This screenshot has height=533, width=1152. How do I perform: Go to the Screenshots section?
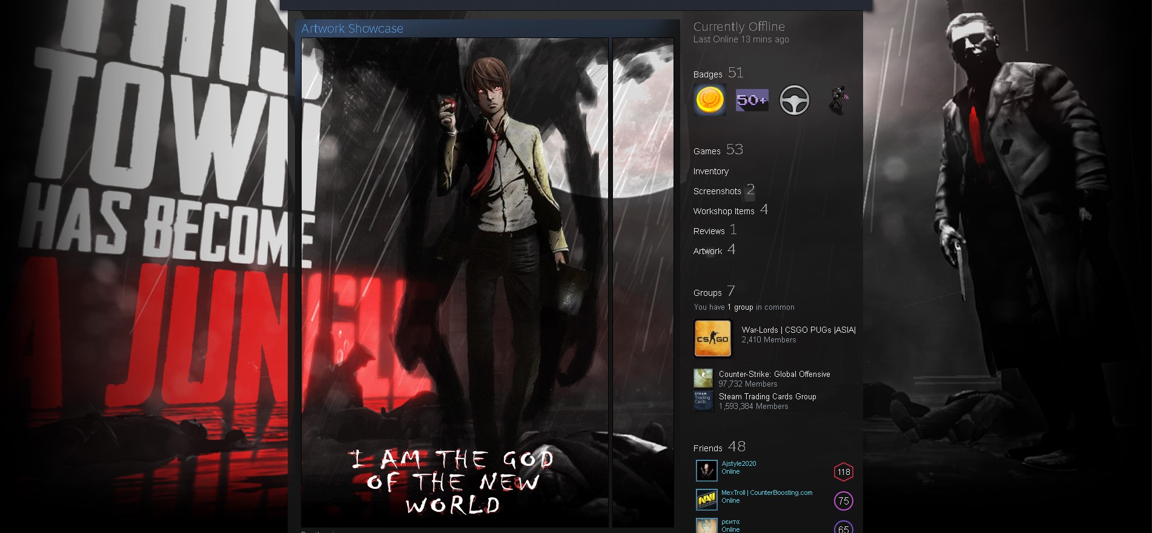(x=717, y=191)
